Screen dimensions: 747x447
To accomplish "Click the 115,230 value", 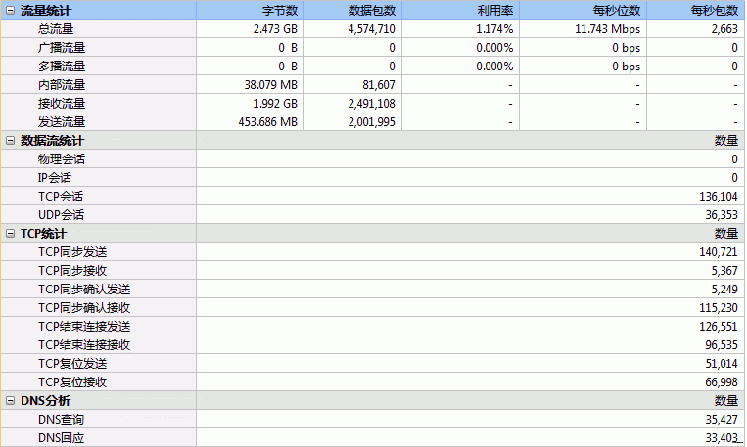I will (x=718, y=307).
